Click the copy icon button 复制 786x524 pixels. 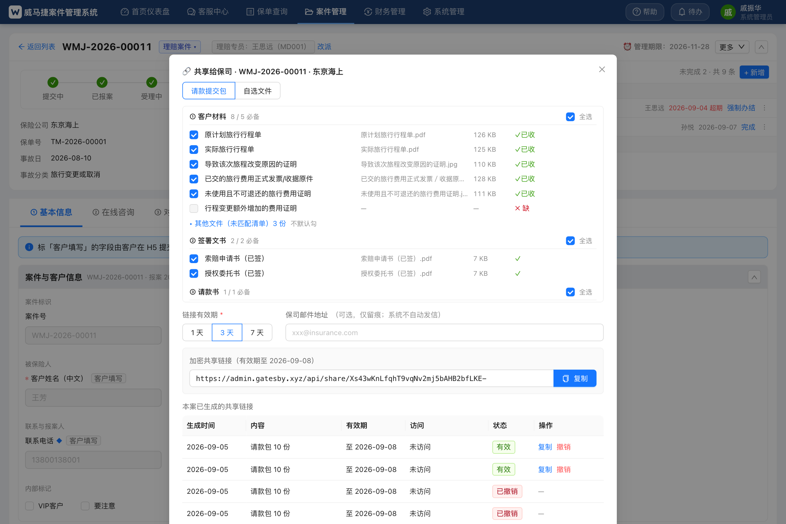tap(575, 378)
